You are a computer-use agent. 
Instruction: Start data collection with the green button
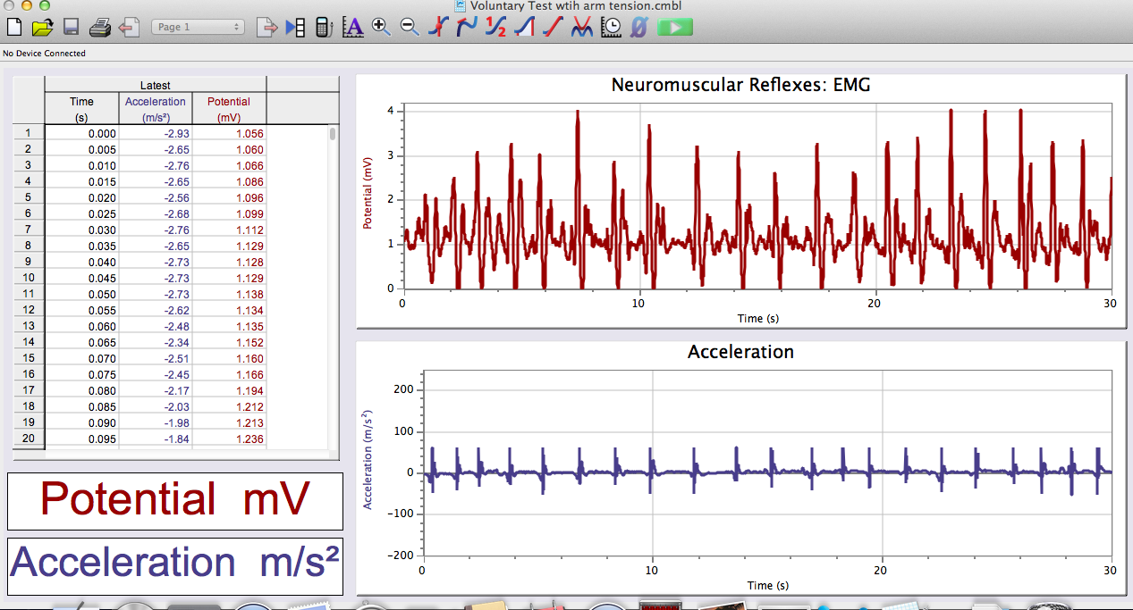675,27
